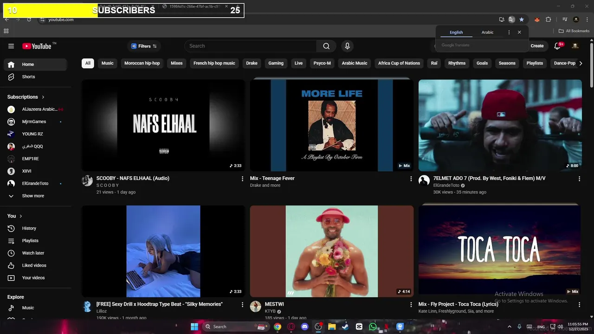Click the bookmark star in address bar

522,19
